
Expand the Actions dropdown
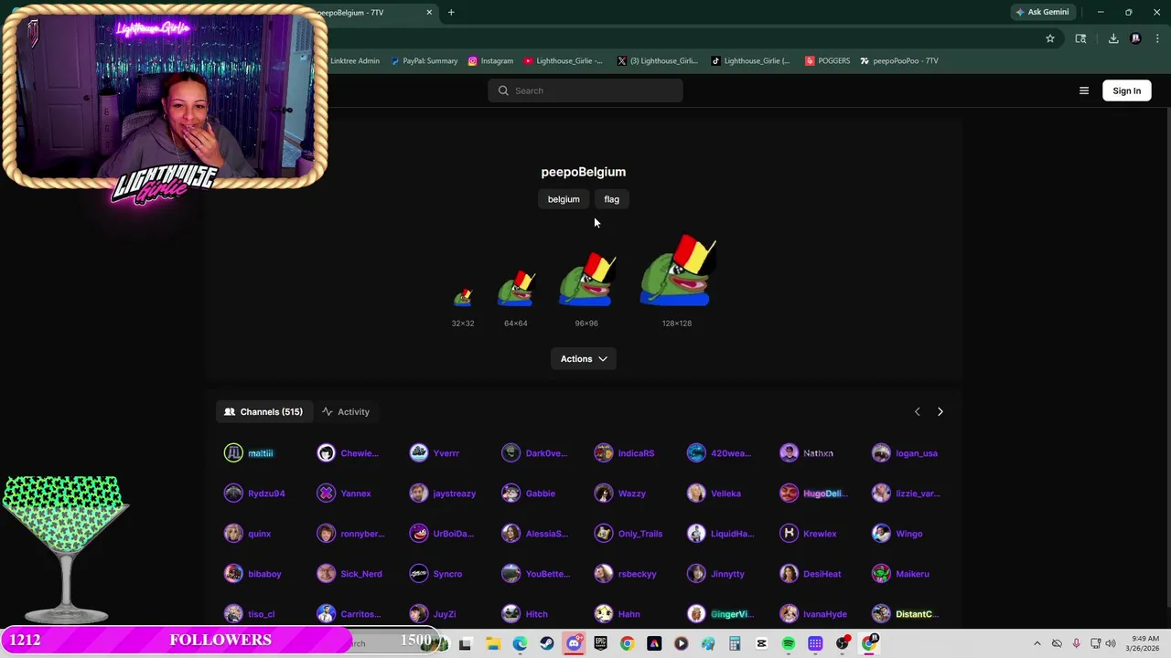[x=584, y=359]
